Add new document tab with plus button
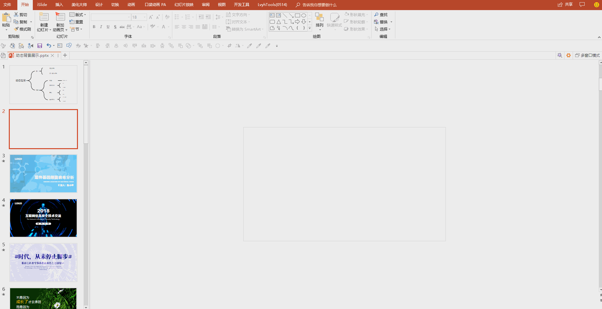Screen dimensions: 602x309 [65, 55]
